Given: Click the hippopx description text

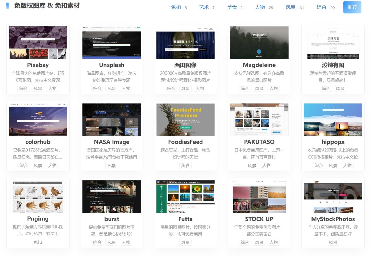Looking at the screenshot, I should click(x=333, y=153).
